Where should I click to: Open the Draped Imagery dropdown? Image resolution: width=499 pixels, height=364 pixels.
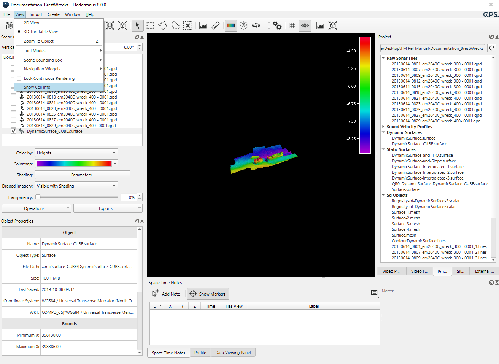coord(76,186)
